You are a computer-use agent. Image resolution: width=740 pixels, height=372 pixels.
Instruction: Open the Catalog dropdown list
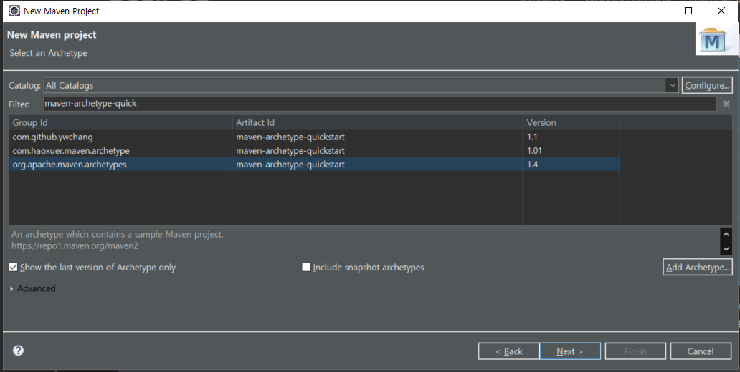pos(672,85)
